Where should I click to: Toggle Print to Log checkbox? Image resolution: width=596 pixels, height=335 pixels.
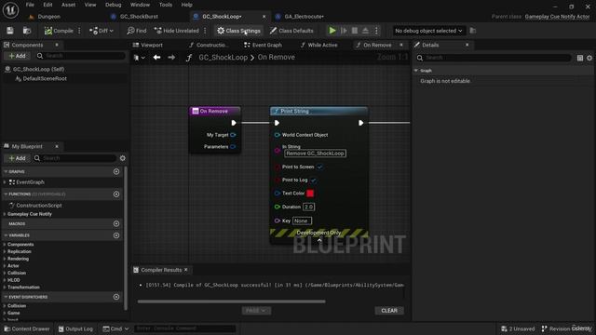click(x=314, y=181)
